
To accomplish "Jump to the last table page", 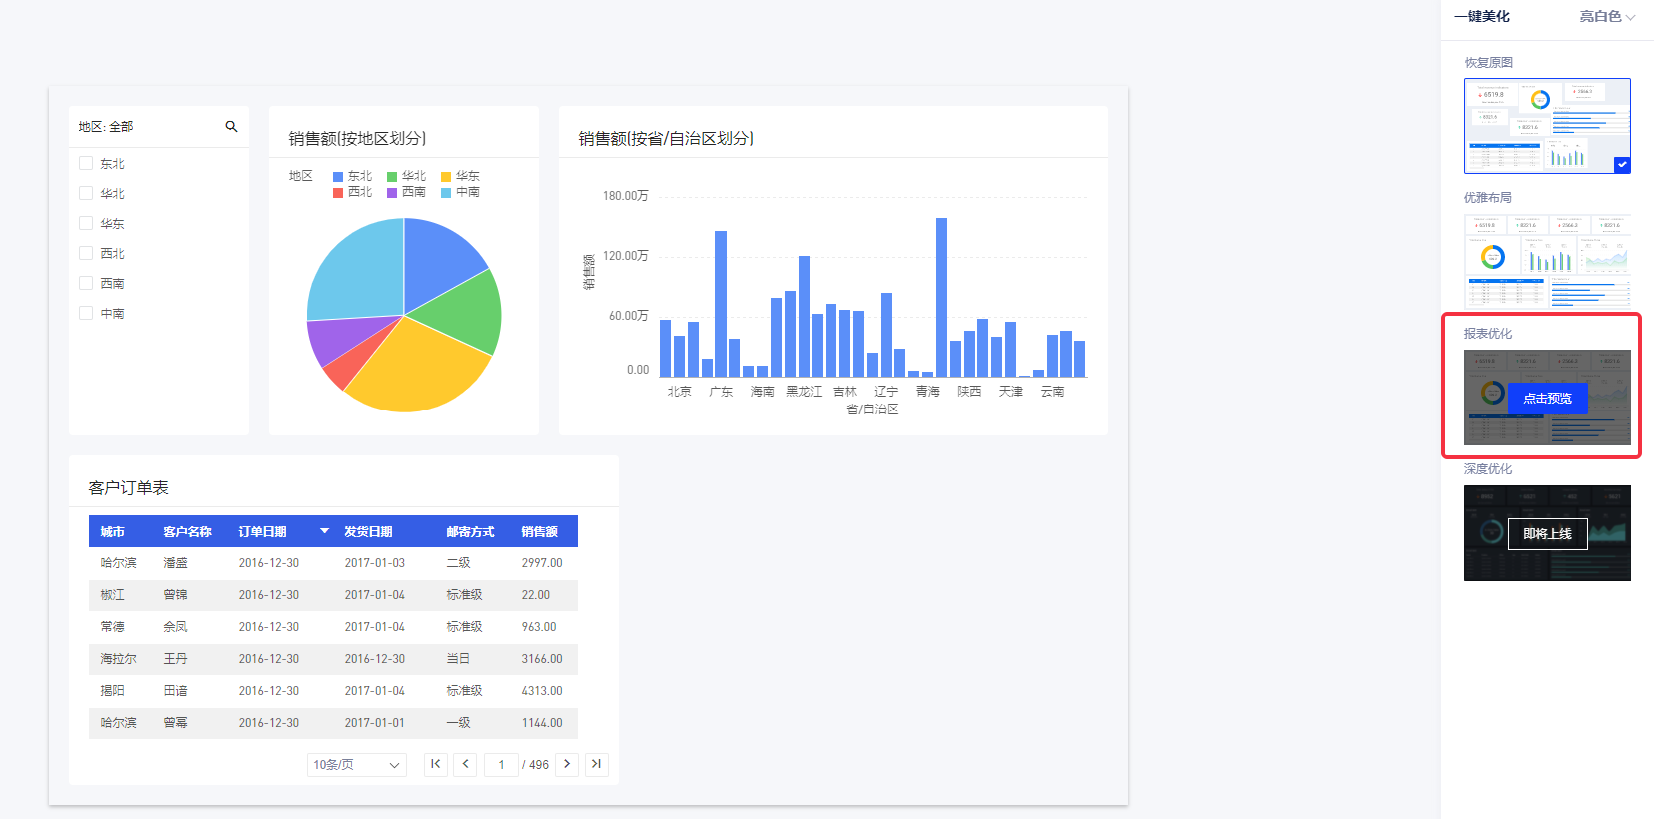I will click(596, 764).
